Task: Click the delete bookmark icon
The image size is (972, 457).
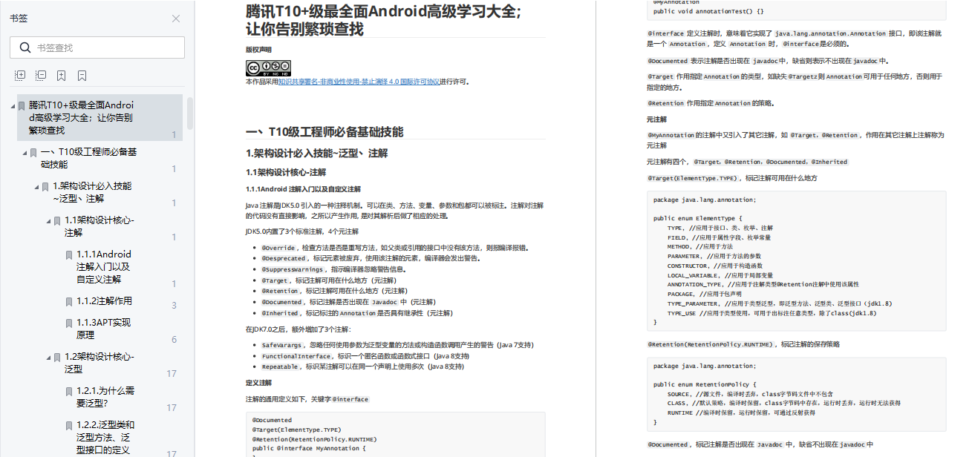Action: (82, 76)
